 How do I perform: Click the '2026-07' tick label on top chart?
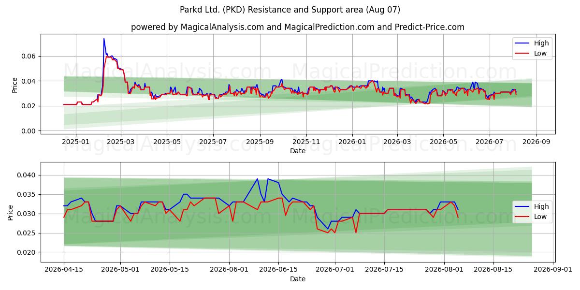[x=490, y=142]
